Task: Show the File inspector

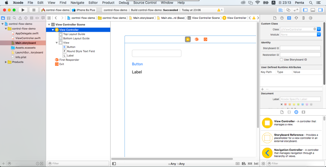Action: [x=275, y=18]
